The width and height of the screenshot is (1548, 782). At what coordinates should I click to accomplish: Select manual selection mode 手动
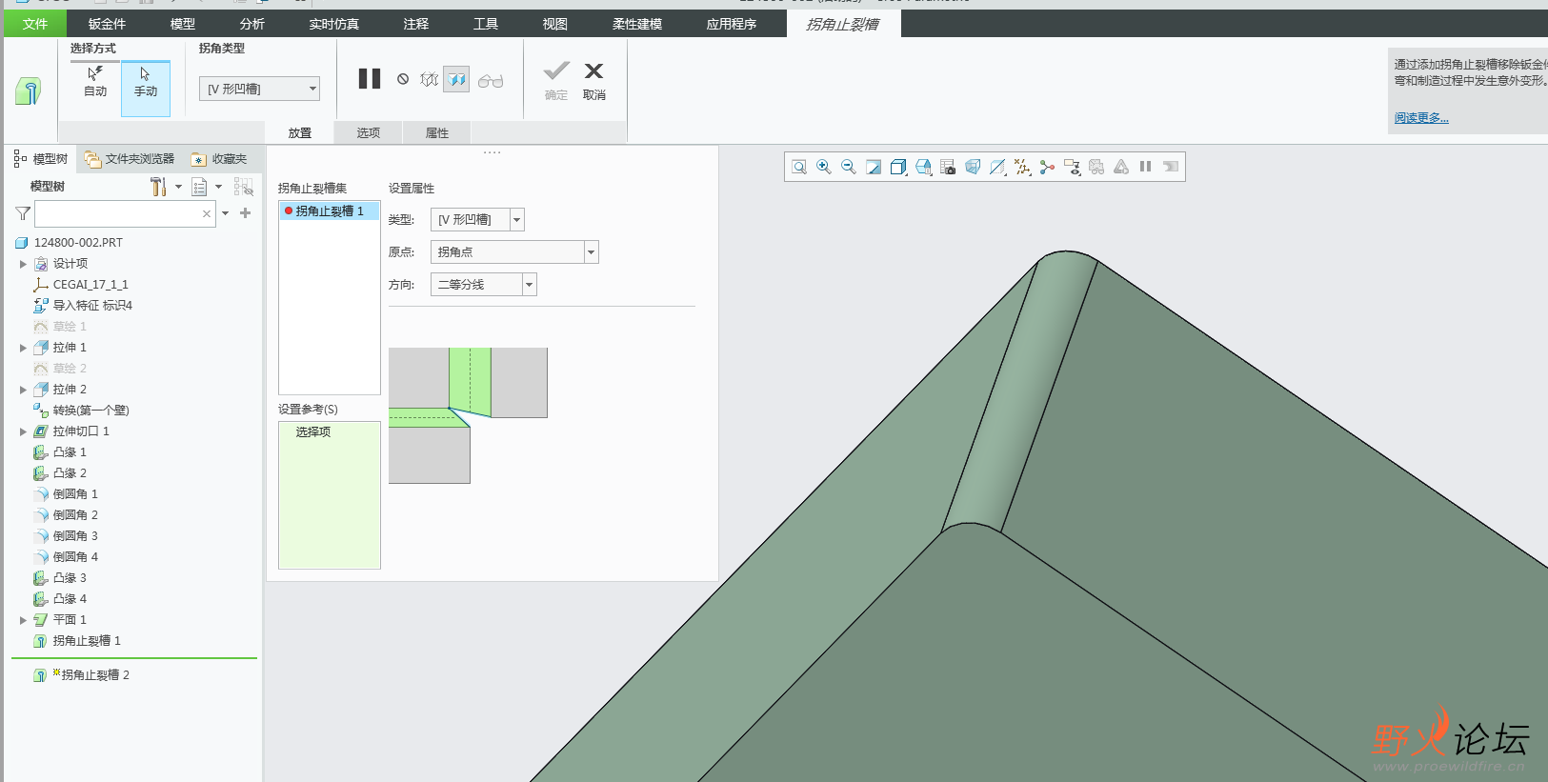(146, 89)
